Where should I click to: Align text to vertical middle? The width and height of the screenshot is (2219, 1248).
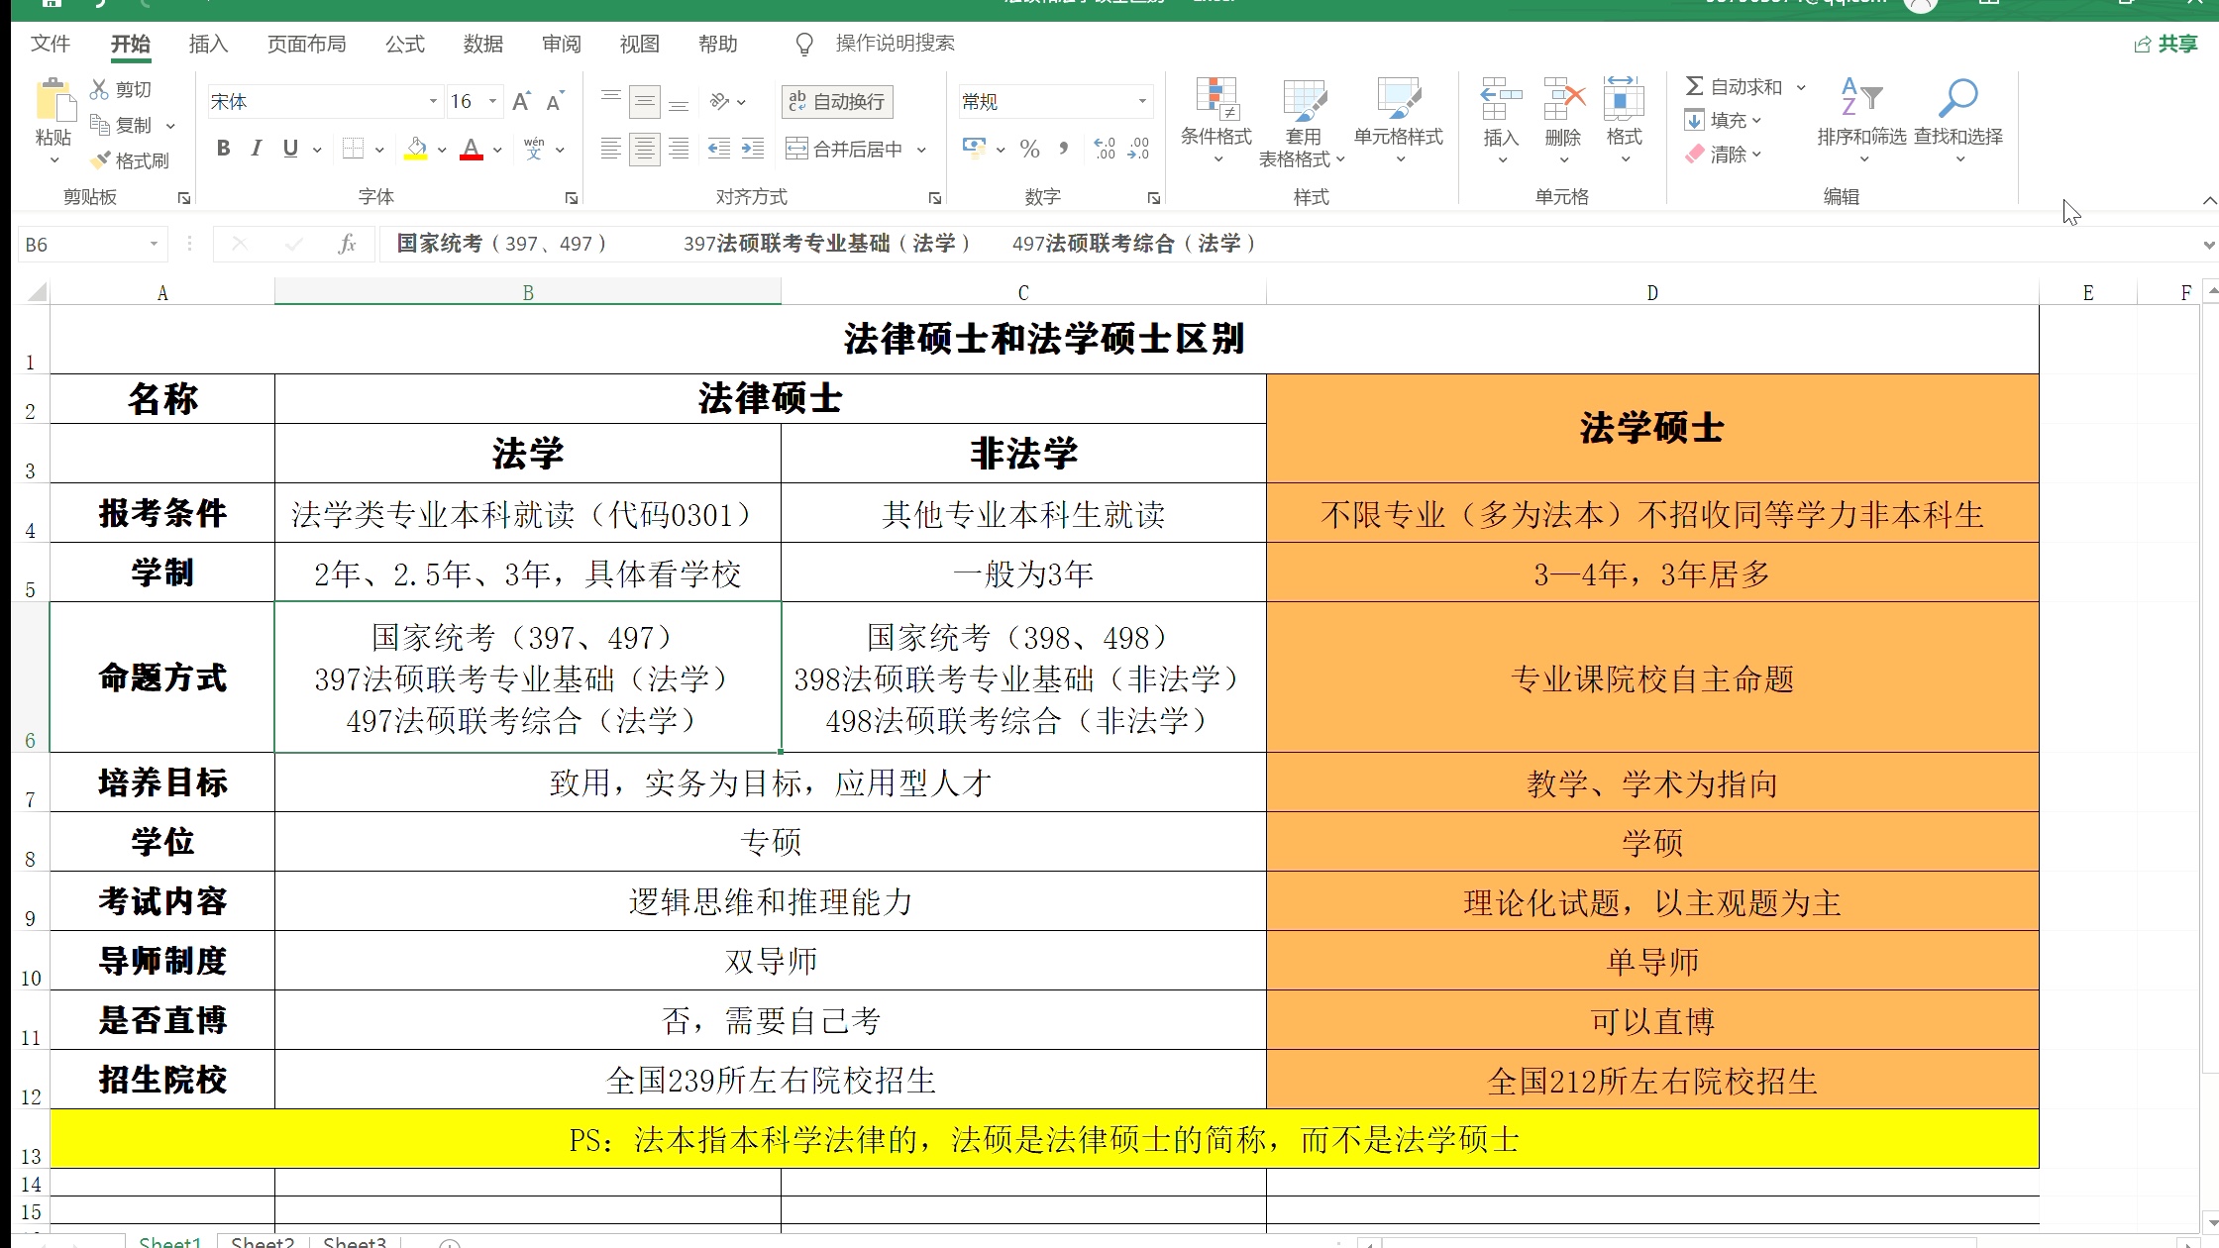tap(645, 101)
